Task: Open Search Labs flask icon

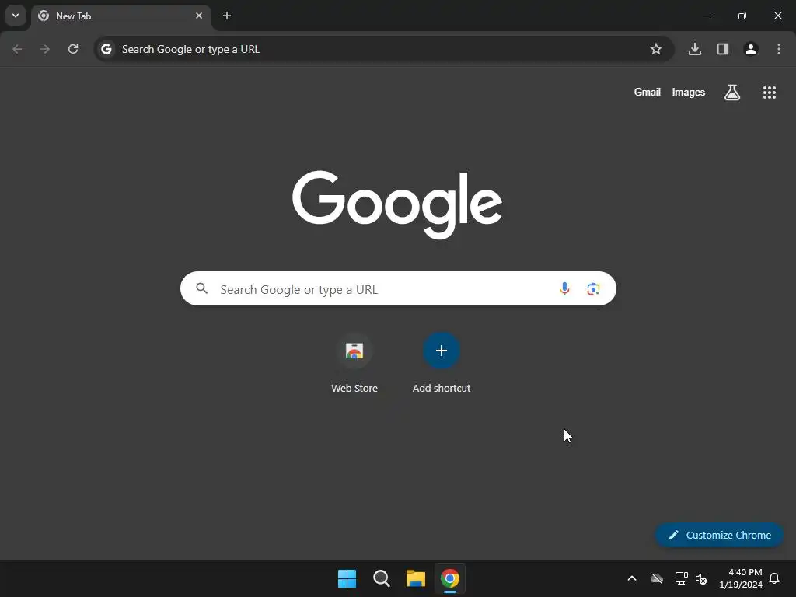Action: 732,93
